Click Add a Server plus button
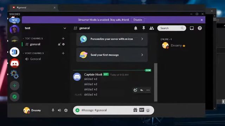 (14, 85)
